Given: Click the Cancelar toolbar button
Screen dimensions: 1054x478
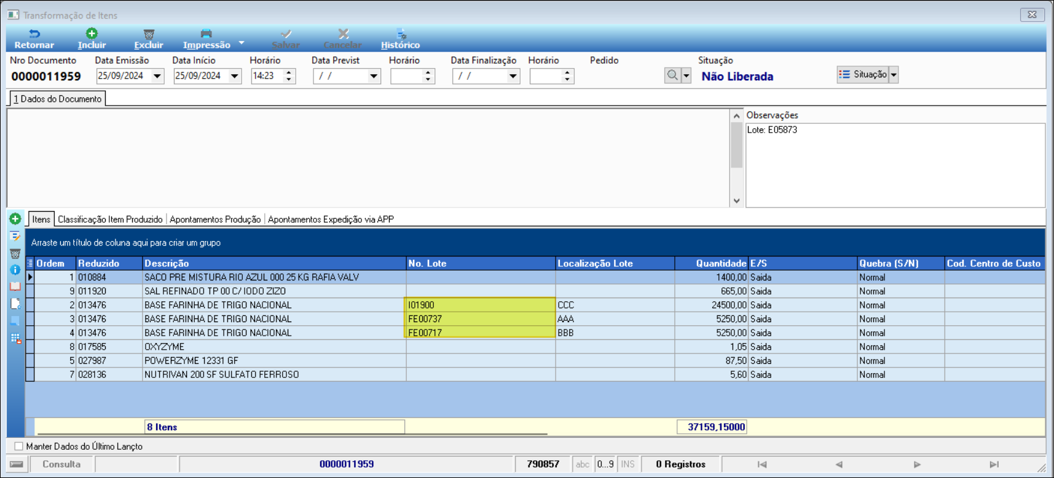Looking at the screenshot, I should click(x=342, y=39).
